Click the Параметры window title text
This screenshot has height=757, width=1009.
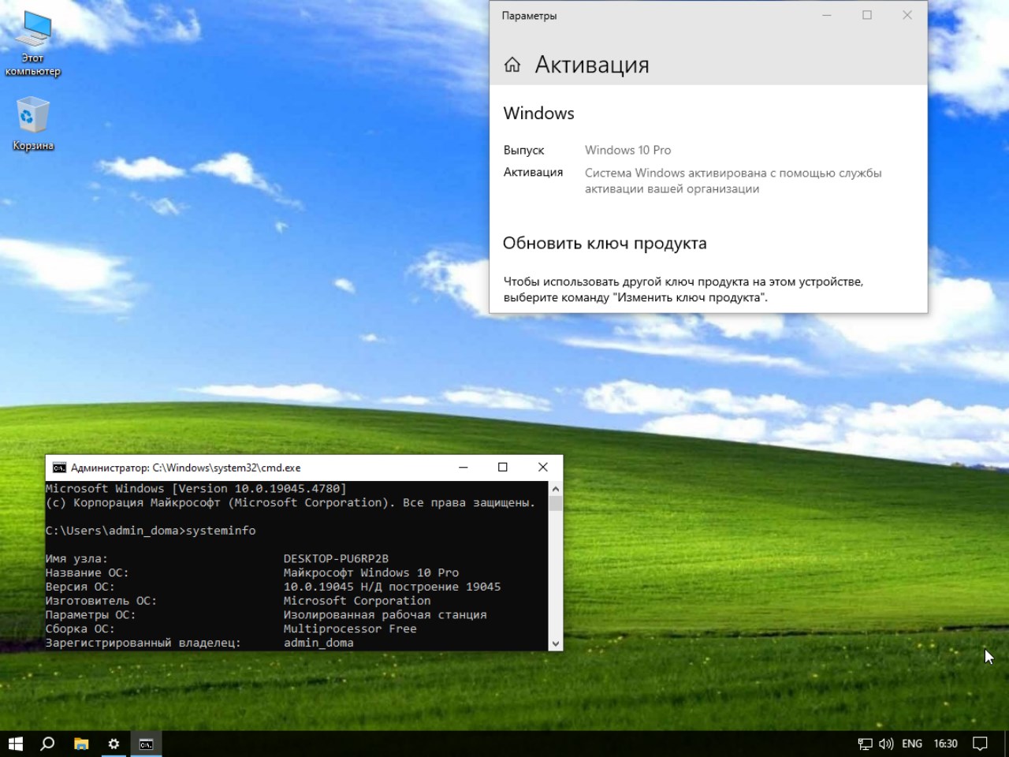pyautogui.click(x=530, y=16)
